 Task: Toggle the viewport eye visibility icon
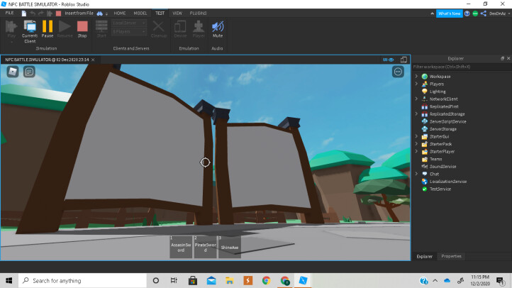point(391,60)
